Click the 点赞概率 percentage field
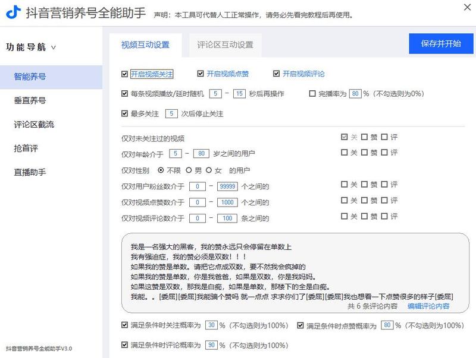The width and height of the screenshot is (476, 358). coord(387,325)
